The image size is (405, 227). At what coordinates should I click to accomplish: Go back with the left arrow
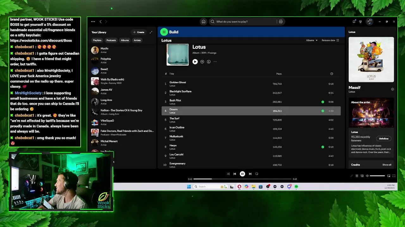click(101, 22)
